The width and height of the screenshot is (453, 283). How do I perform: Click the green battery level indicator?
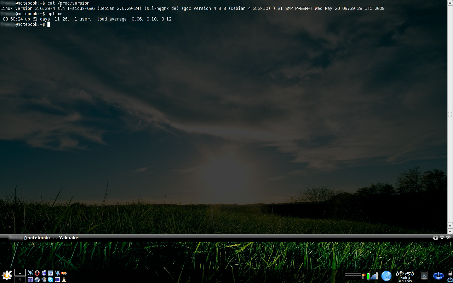point(368,276)
